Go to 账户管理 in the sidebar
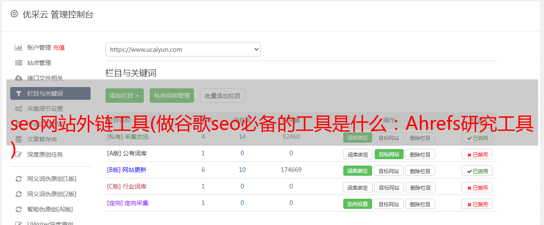The width and height of the screenshot is (544, 225). coord(39,48)
